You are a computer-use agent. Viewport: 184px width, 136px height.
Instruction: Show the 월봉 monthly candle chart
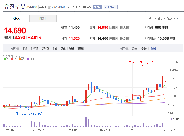pyautogui.click(x=153, y=48)
